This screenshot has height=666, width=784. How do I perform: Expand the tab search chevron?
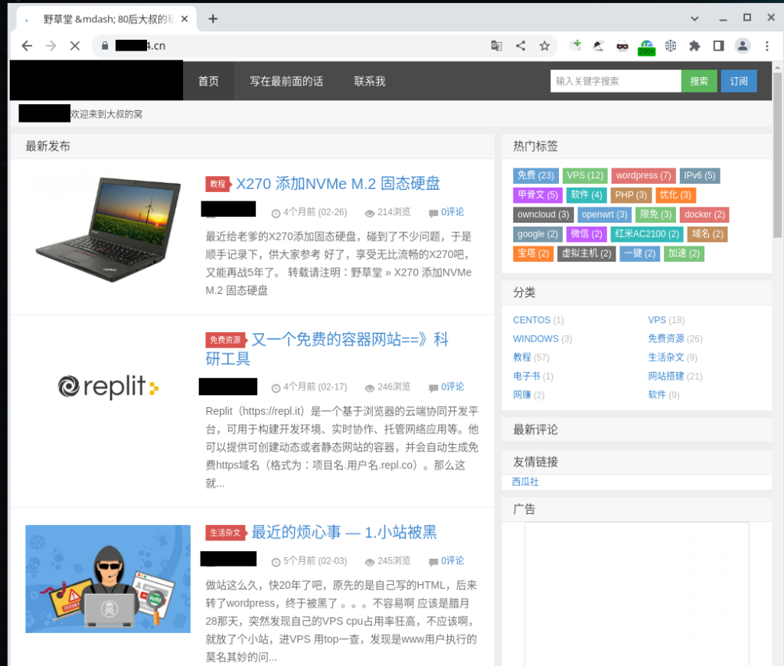(x=694, y=18)
